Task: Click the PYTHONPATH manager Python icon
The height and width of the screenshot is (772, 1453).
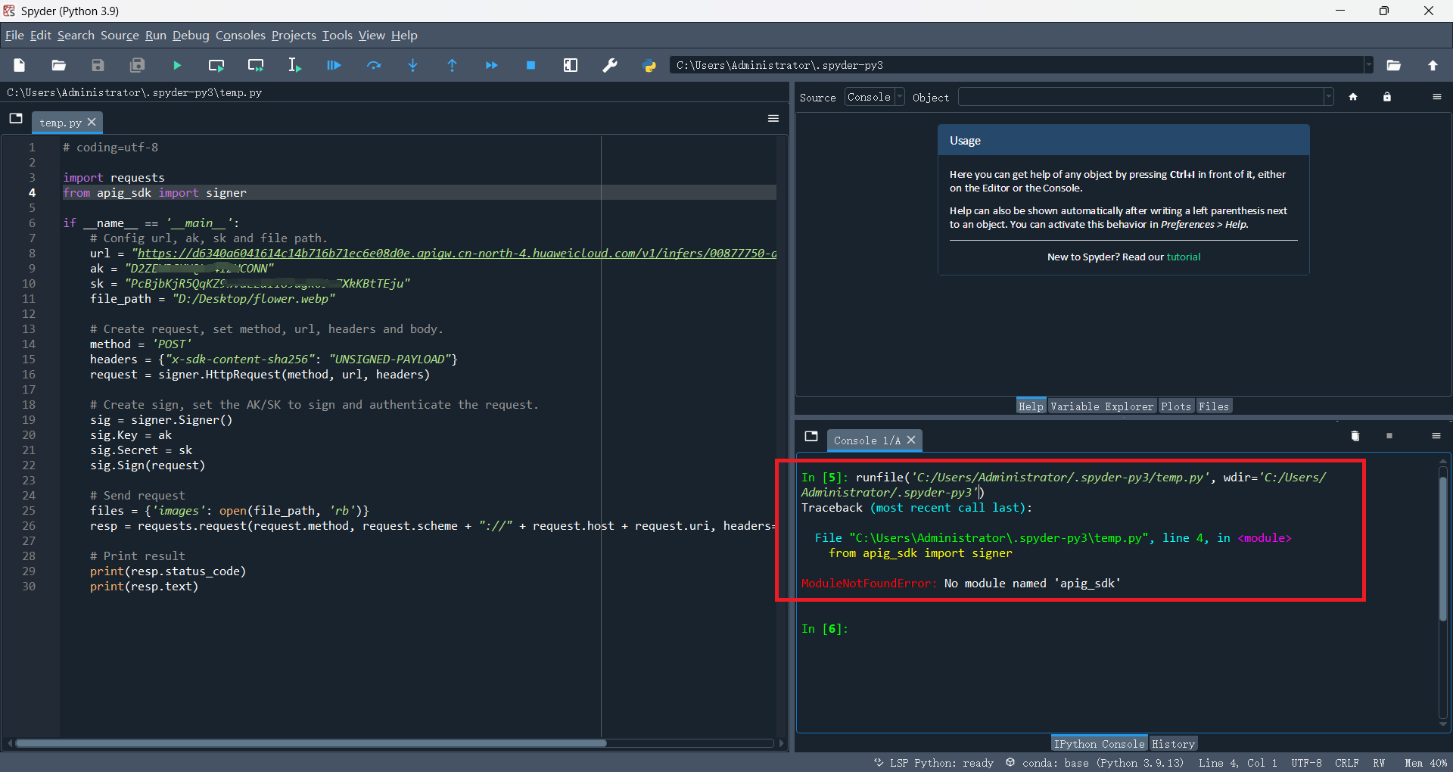Action: 649,66
